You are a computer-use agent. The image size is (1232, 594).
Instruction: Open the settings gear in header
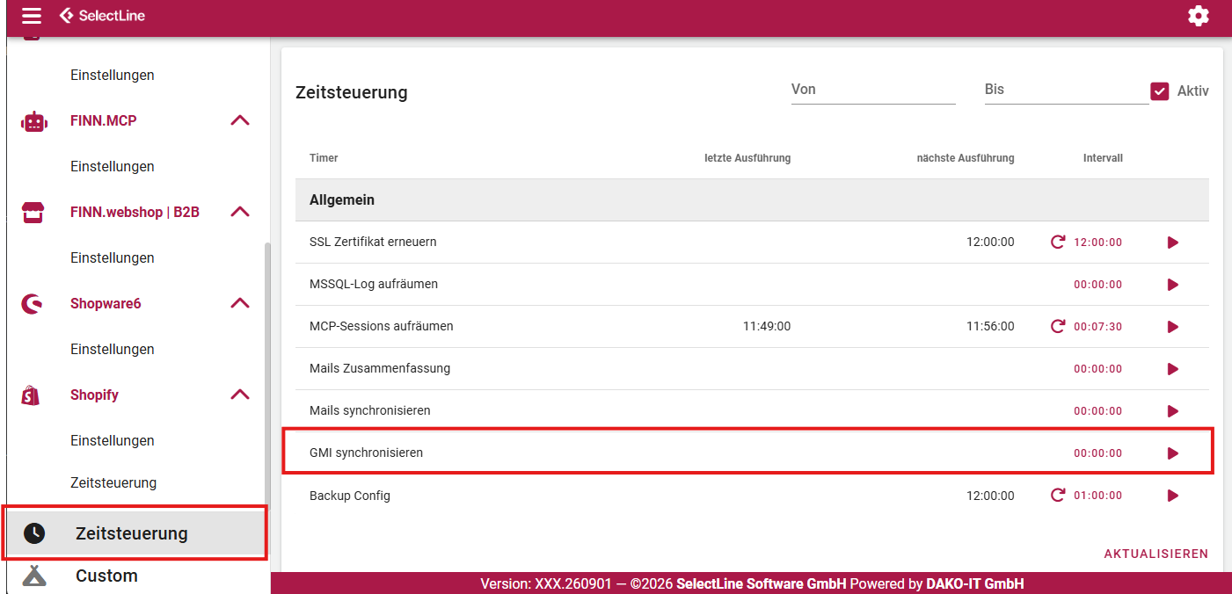pos(1199,16)
